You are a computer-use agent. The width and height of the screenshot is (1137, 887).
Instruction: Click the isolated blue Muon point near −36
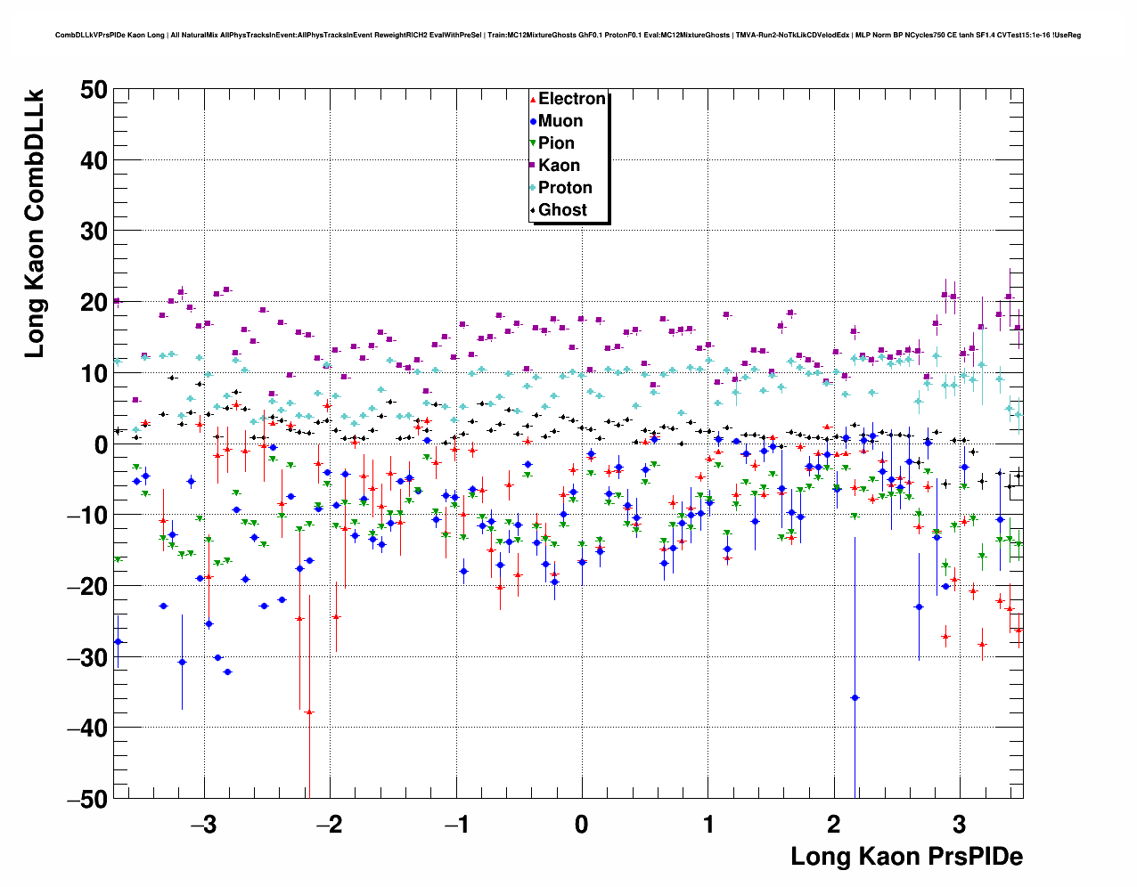[x=855, y=698]
